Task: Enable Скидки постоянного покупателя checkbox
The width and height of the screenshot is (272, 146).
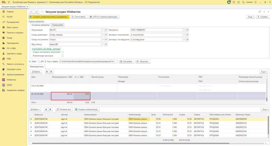Action: 62,52
